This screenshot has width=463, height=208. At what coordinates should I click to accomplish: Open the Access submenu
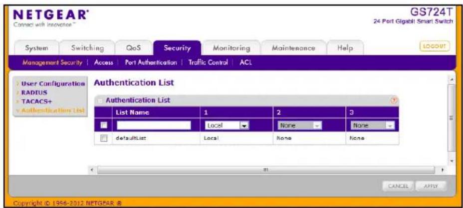point(104,63)
